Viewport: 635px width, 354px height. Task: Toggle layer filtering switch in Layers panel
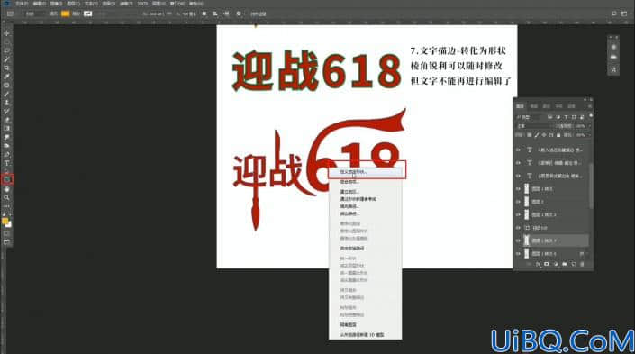click(x=591, y=116)
